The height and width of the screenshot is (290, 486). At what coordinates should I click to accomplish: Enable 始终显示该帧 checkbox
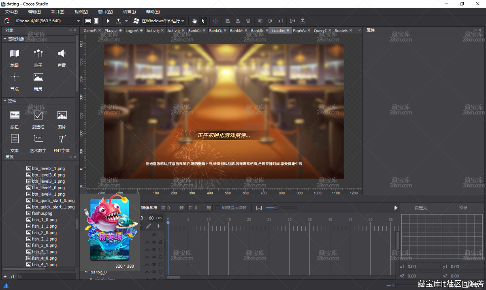(x=218, y=208)
